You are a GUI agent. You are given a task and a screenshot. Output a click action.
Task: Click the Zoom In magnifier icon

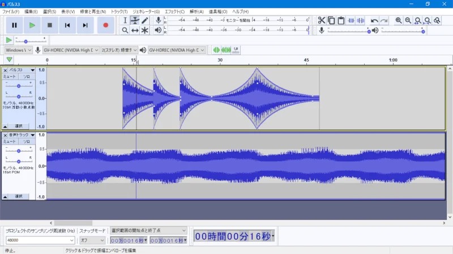click(399, 20)
